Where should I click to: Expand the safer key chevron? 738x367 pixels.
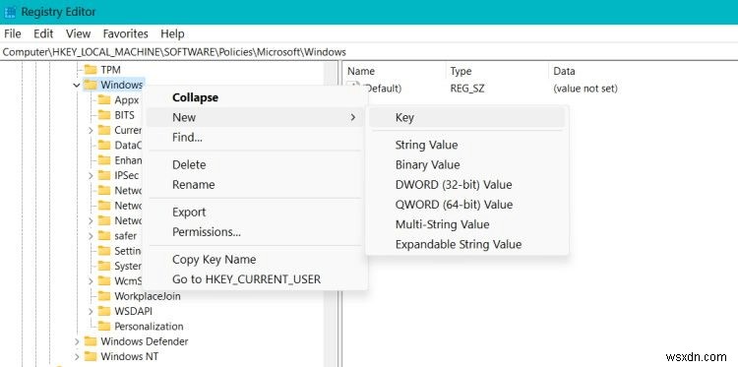coord(91,236)
